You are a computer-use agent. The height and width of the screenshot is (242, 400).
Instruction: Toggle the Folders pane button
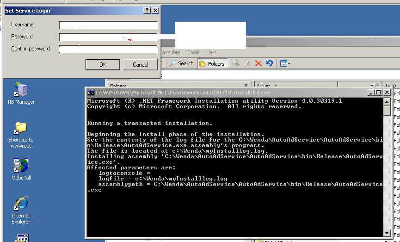tap(212, 63)
